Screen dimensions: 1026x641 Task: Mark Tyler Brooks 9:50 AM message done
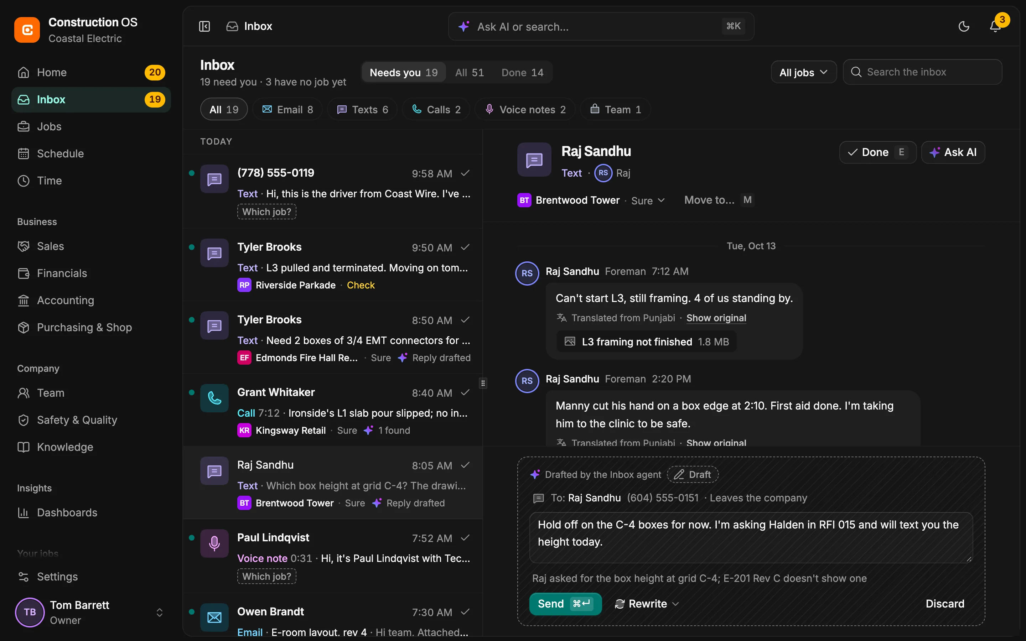pyautogui.click(x=465, y=247)
